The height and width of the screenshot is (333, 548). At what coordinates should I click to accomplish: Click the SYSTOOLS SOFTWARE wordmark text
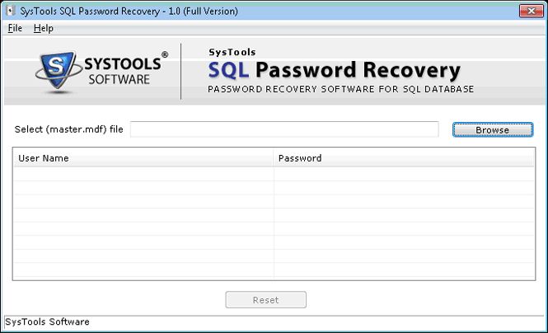[119, 71]
